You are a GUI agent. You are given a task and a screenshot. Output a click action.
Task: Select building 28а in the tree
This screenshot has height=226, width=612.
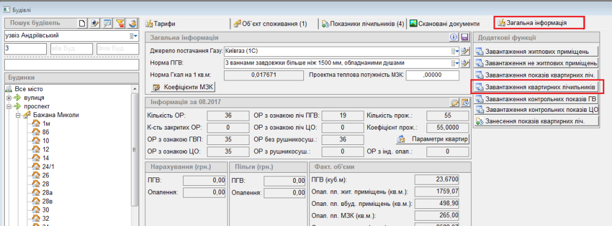click(x=47, y=192)
